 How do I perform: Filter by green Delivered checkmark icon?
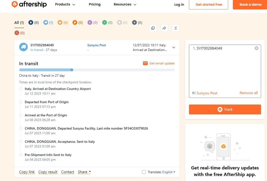tap(104, 22)
